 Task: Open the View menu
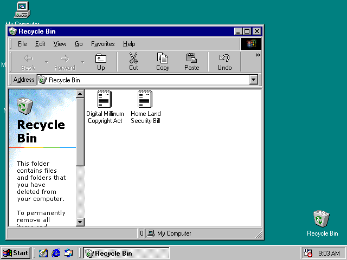click(x=60, y=44)
